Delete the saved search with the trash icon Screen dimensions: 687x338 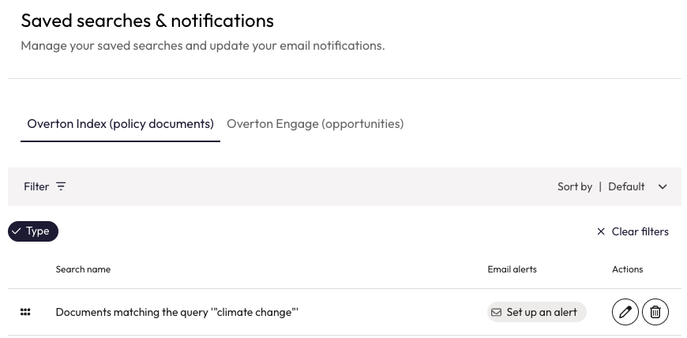(655, 312)
